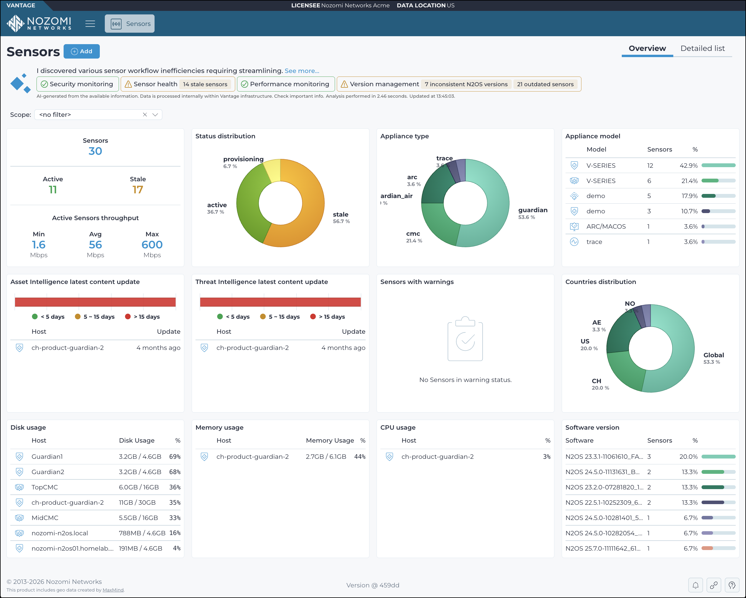Click the N2OS 22.5.1-10252309_6... software version
Viewport: 746px width, 598px height.
604,503
